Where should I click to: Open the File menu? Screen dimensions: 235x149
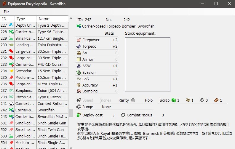tap(7, 12)
